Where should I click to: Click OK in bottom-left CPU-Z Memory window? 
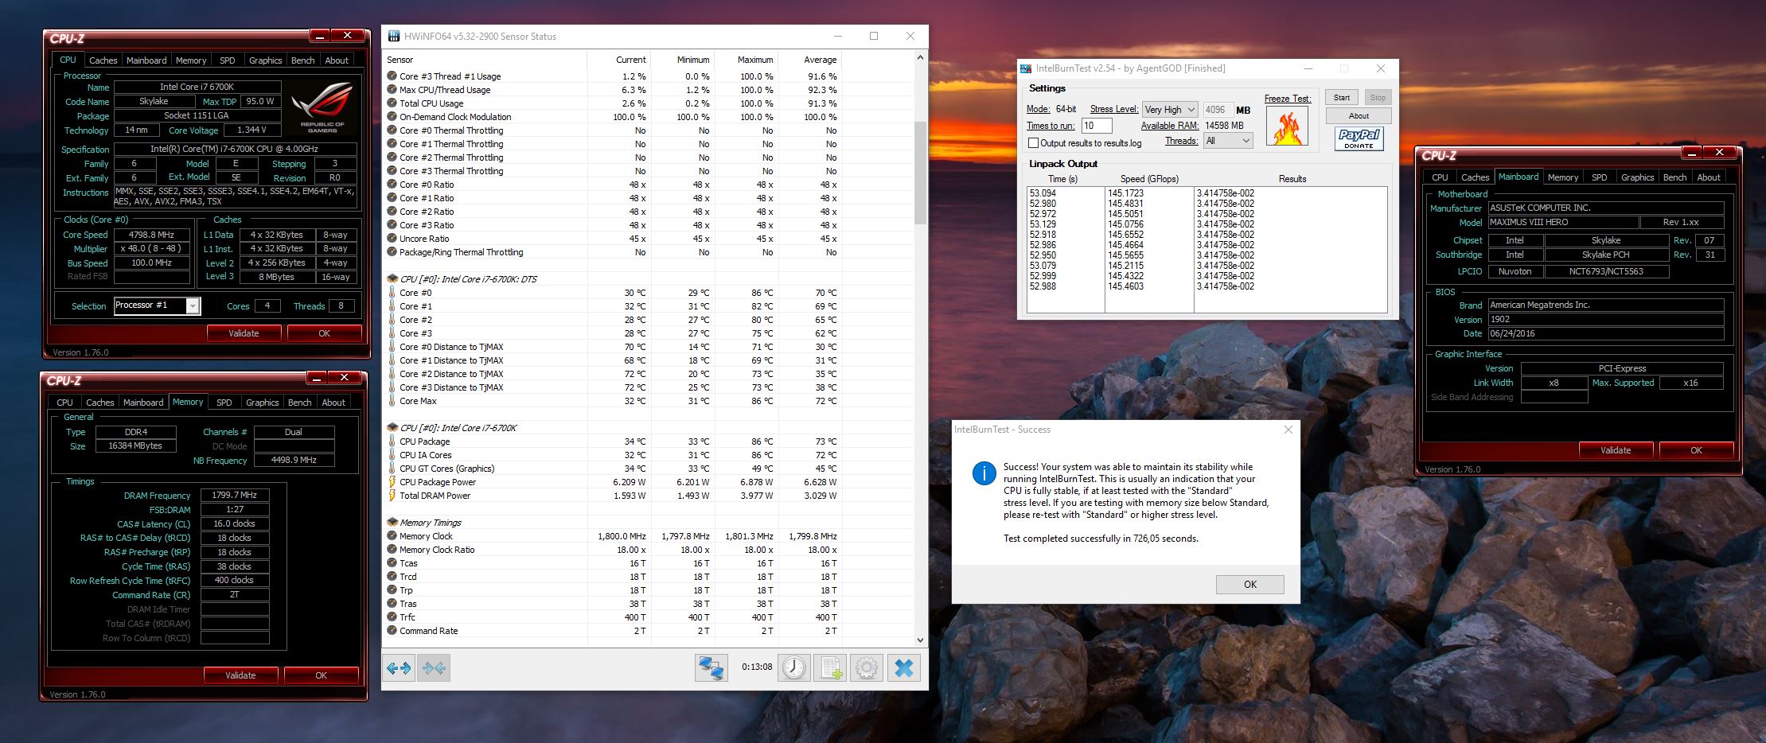point(321,675)
